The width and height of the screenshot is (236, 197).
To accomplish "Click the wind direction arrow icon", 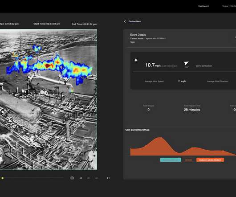I will click(x=186, y=63).
